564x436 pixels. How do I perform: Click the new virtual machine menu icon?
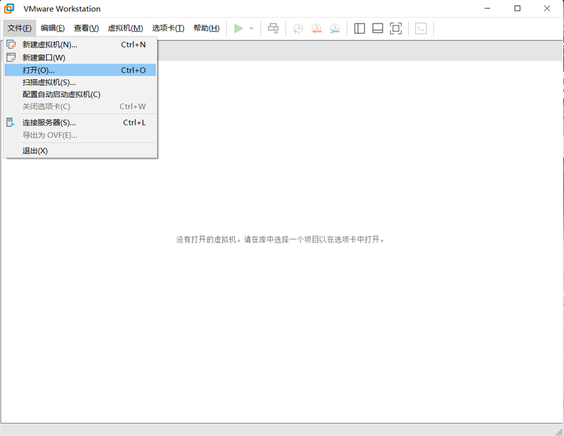[x=11, y=44]
